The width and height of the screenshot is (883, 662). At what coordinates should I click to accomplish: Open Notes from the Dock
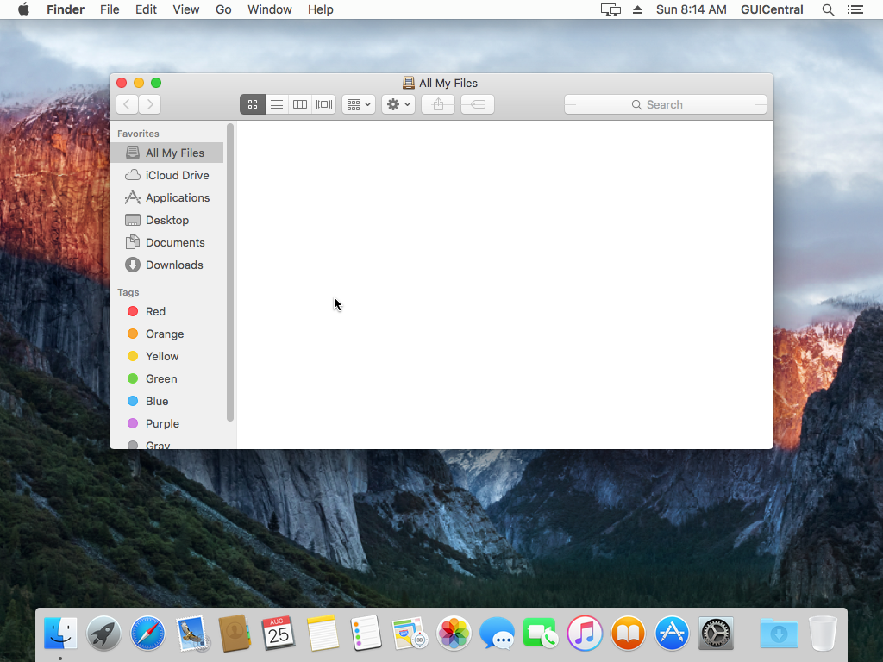click(x=323, y=634)
